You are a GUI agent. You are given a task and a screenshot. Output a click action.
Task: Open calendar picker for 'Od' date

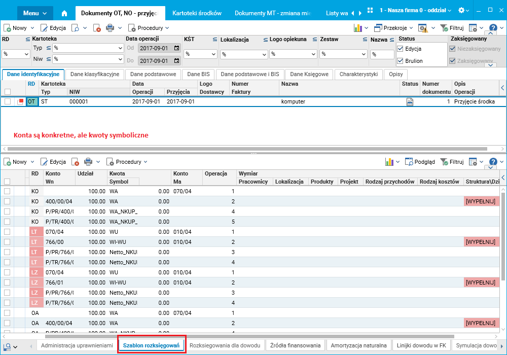pos(176,48)
